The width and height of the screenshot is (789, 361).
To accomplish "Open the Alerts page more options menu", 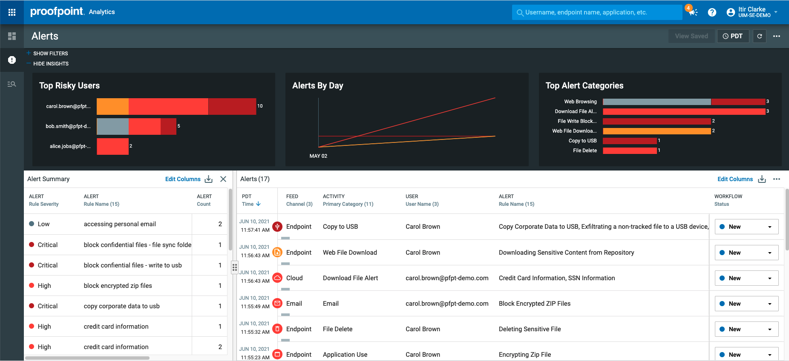I will point(777,36).
